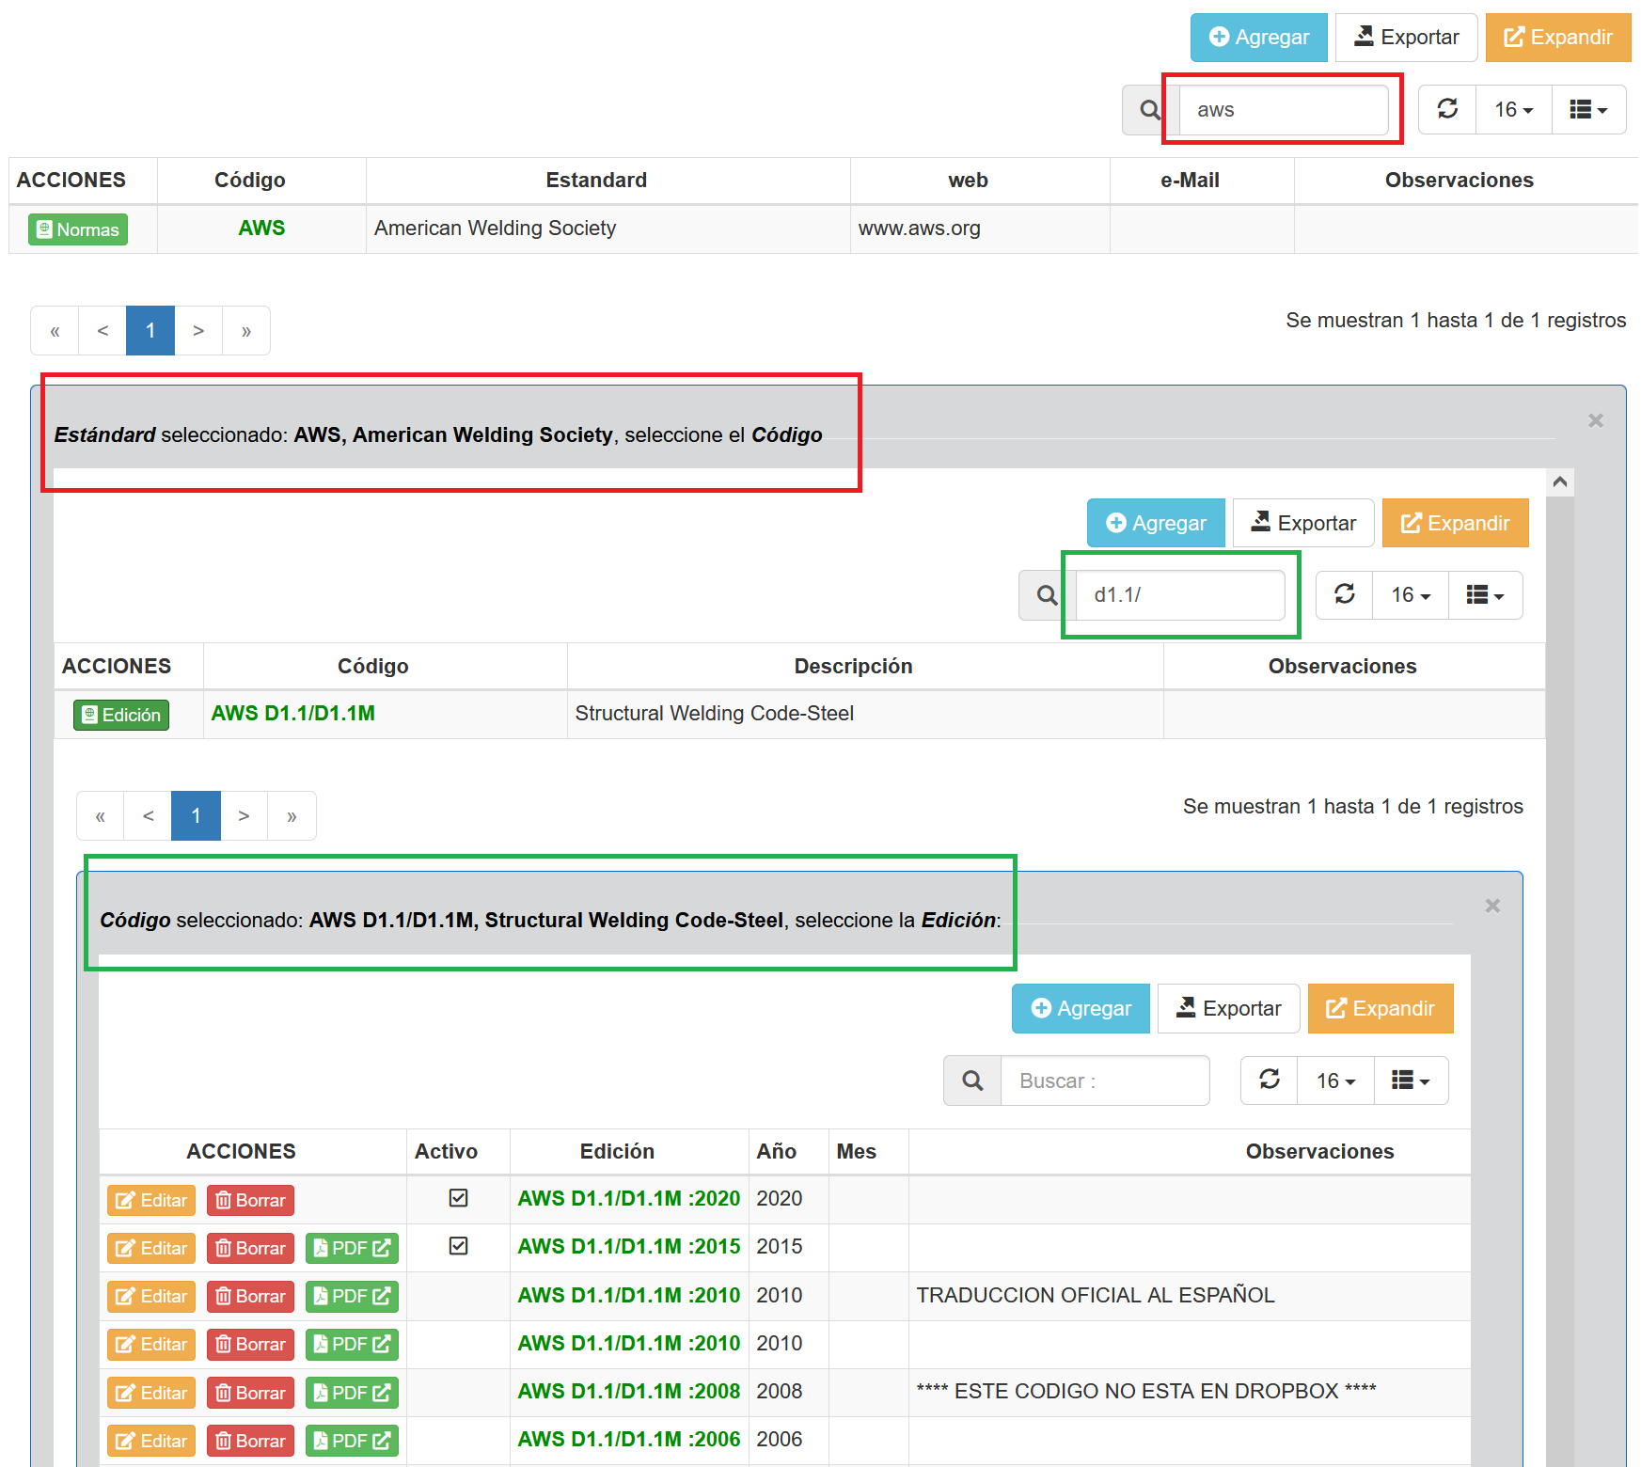
Task: Toggle the Activo checkbox for the 2020 edition
Action: point(458,1198)
